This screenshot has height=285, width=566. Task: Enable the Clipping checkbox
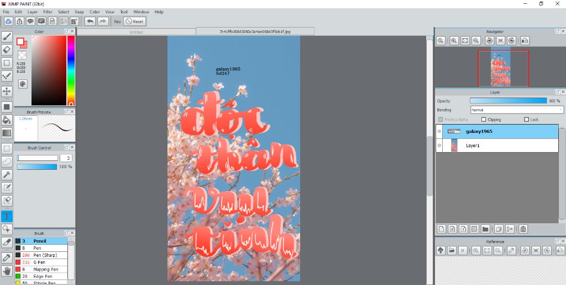click(x=484, y=120)
